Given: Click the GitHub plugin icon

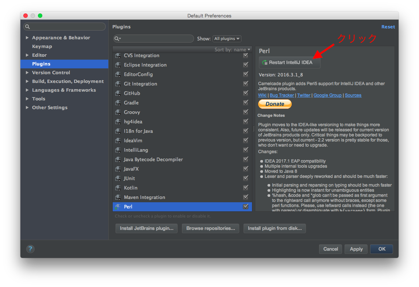Looking at the screenshot, I should click(x=118, y=93).
